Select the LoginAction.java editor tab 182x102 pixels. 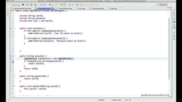44,8
